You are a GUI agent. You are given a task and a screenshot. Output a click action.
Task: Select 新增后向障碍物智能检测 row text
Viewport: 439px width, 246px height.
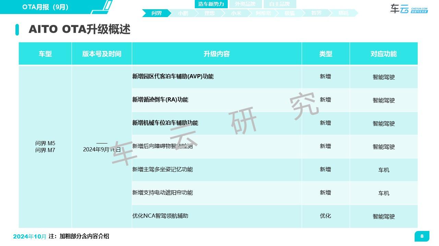tap(163, 146)
